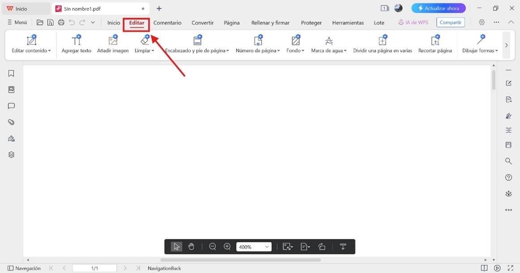
Task: Activate the zoom out magnifier
Action: tap(213, 246)
